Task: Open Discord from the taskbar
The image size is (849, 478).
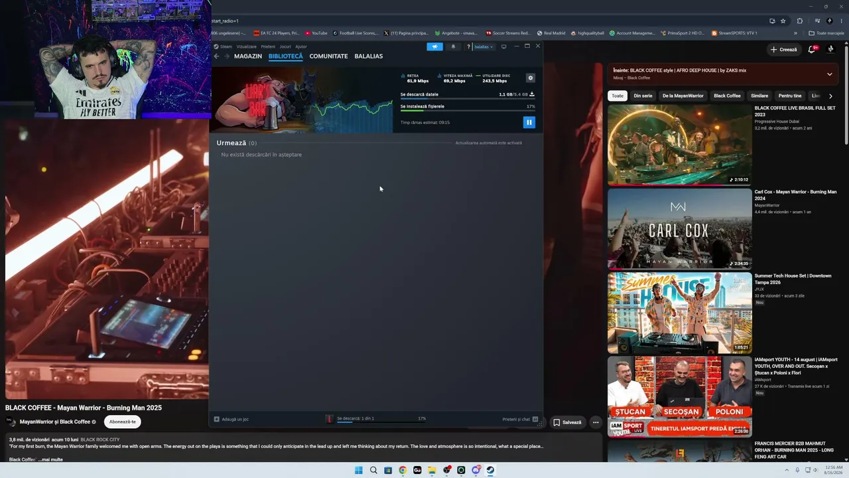Action: pyautogui.click(x=476, y=470)
